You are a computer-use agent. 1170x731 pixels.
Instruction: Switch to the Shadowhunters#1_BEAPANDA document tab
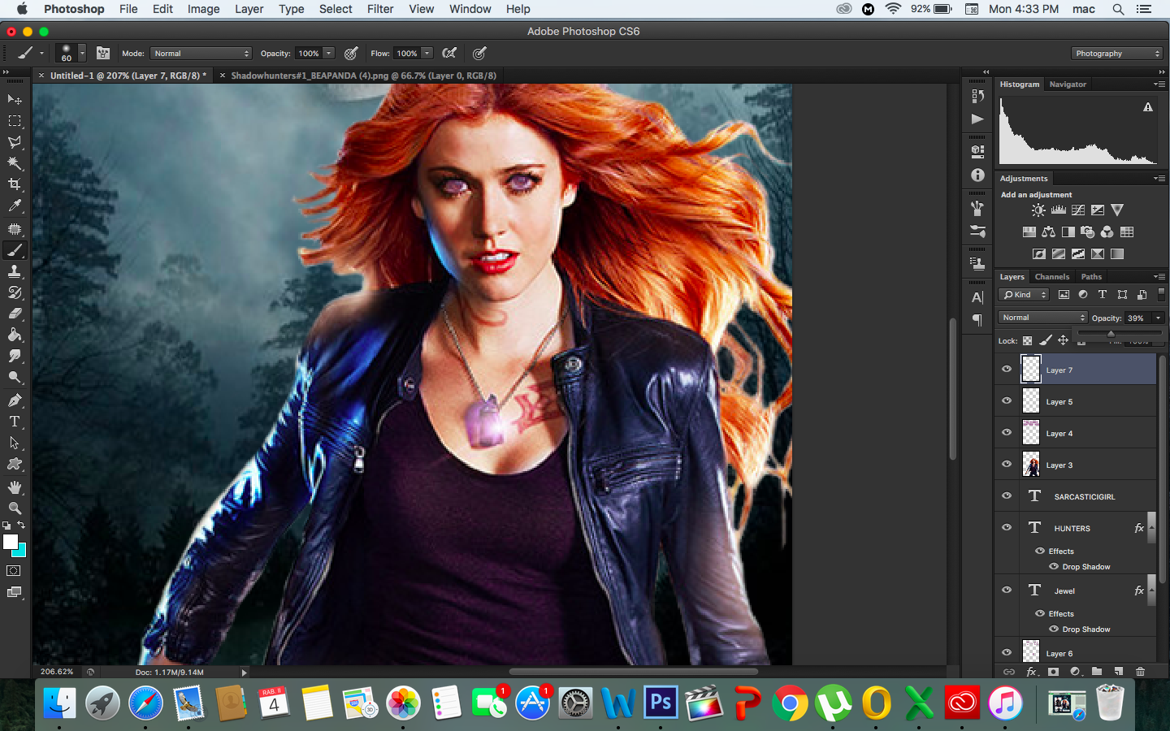(x=363, y=76)
